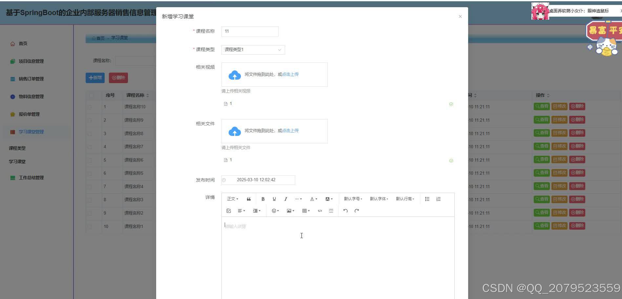The height and width of the screenshot is (299, 622).
Task: Toggle underline formatting in the editor
Action: coord(274,199)
